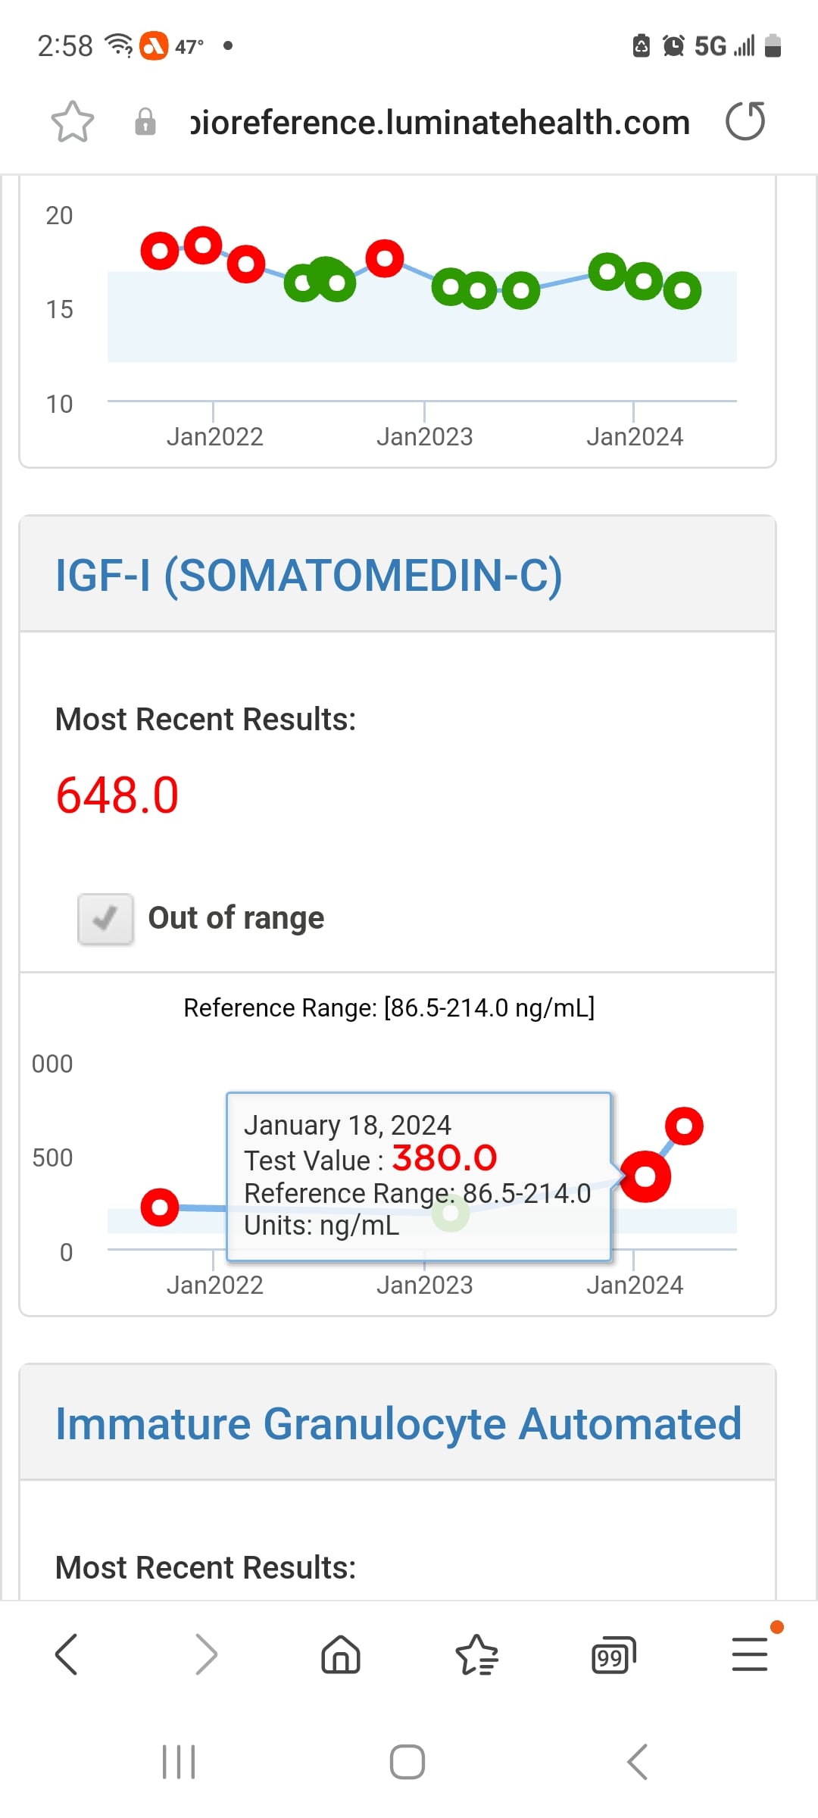Open the bookmarks list star icon
818x1818 pixels.
coord(477,1654)
